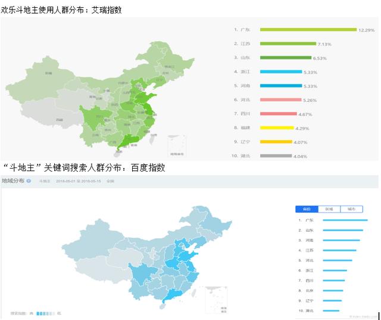The width and height of the screenshot is (381, 320).
Task: Click the 全国 label in header
Action: coord(110,181)
